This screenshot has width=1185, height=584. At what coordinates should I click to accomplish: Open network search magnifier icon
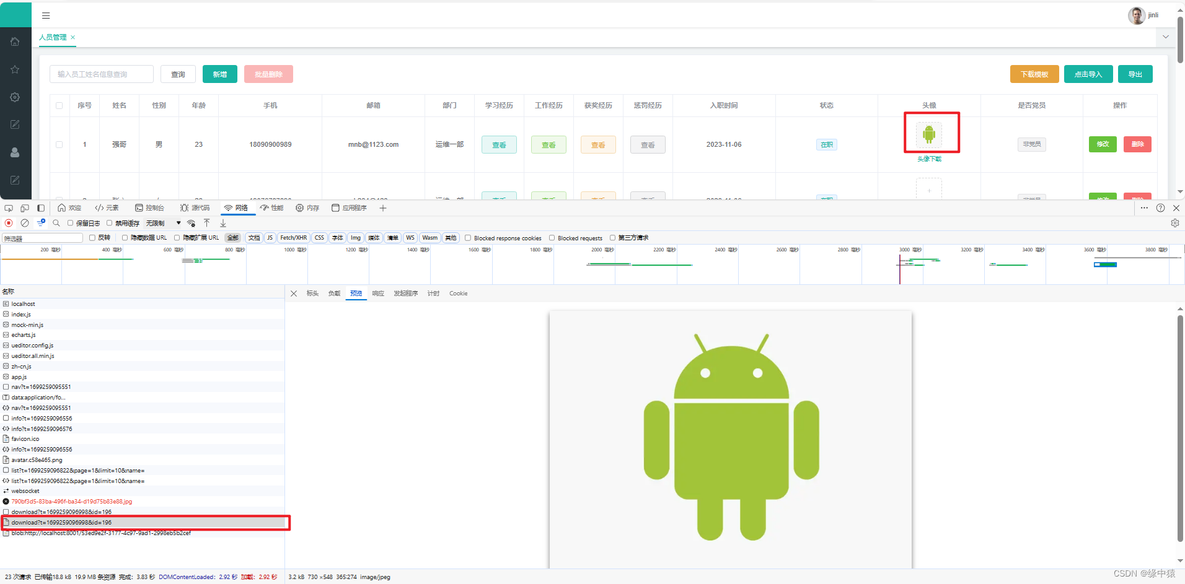56,223
